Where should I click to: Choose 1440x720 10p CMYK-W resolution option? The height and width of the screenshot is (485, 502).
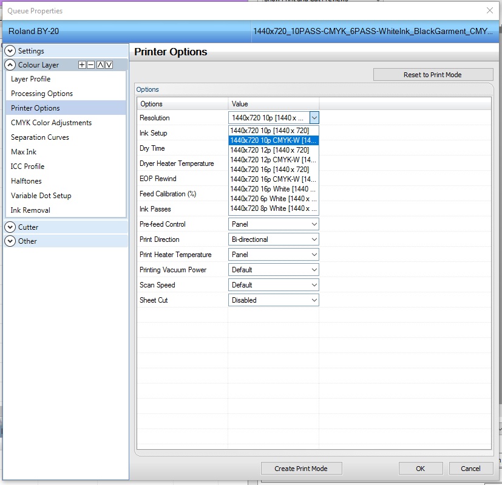(x=274, y=140)
